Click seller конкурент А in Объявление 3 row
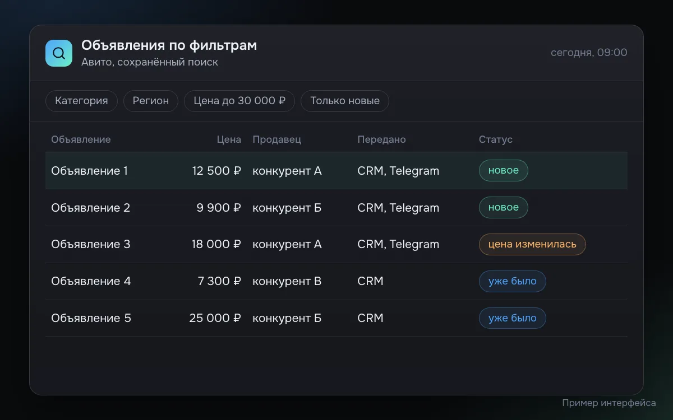 pos(287,244)
